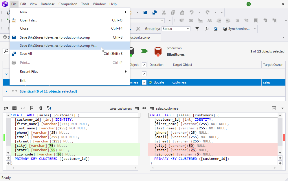The image size is (288, 181).
Task: Click the grey X cancel icon
Action: [x=138, y=29]
